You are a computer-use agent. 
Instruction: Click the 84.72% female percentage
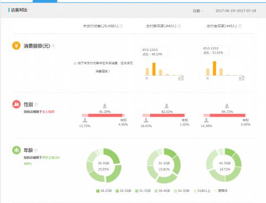point(227,112)
